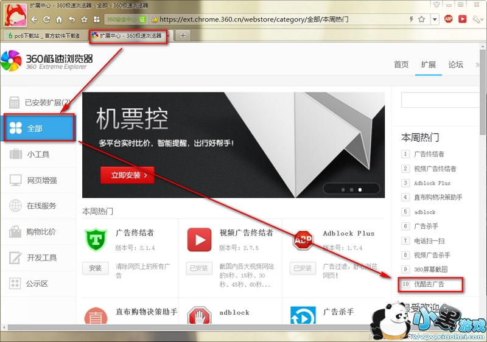Open 360屏幕截图 in weekly hot list

pos(430,270)
